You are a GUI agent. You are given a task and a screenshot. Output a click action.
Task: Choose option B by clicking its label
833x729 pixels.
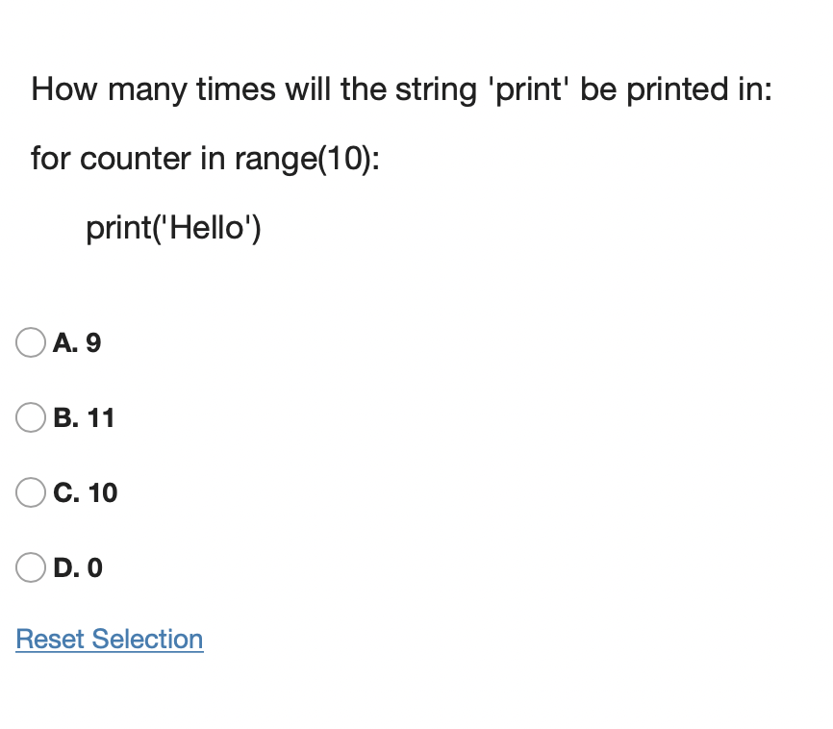point(83,417)
